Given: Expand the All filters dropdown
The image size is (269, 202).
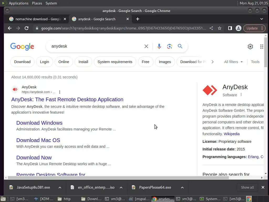Looking at the screenshot, I should [x=234, y=62].
